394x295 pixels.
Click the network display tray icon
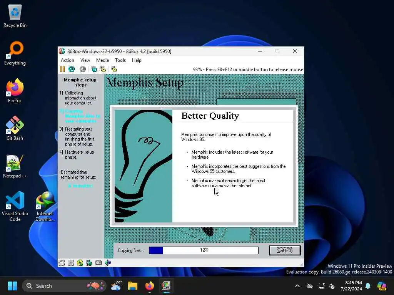[x=322, y=286]
